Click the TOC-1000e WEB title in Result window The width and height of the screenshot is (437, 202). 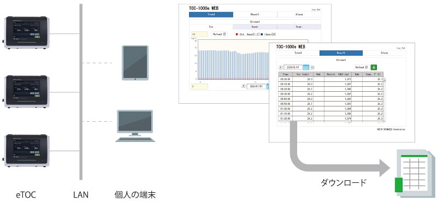[291, 46]
